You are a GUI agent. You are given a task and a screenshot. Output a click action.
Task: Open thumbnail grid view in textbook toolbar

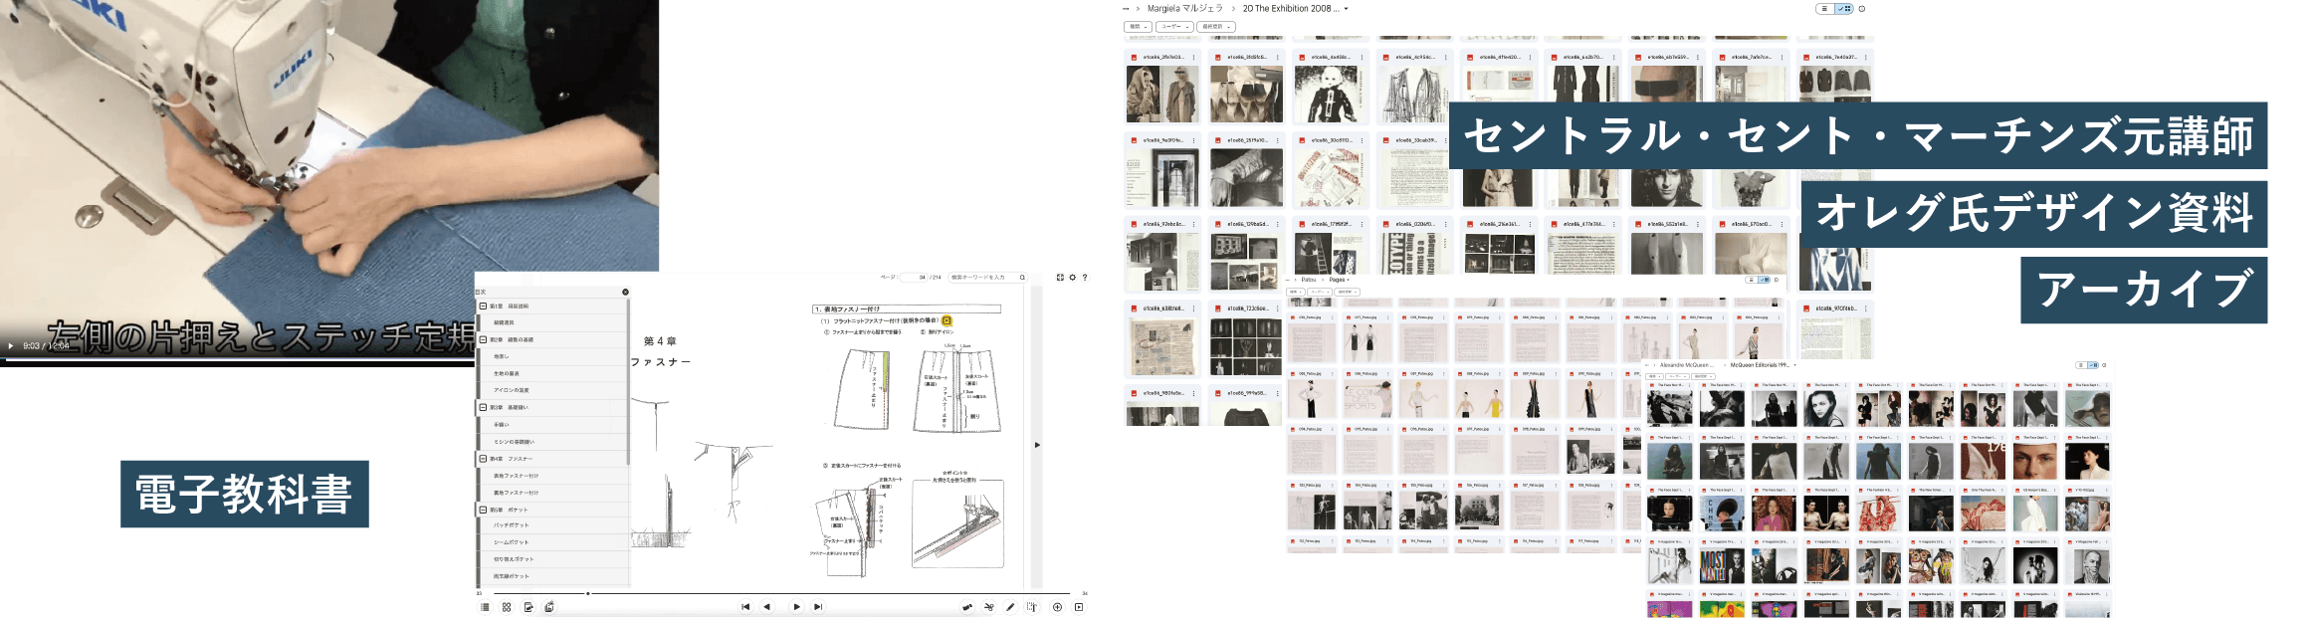[507, 607]
